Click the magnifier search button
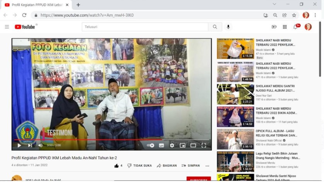The image size is (324, 182). [215, 27]
